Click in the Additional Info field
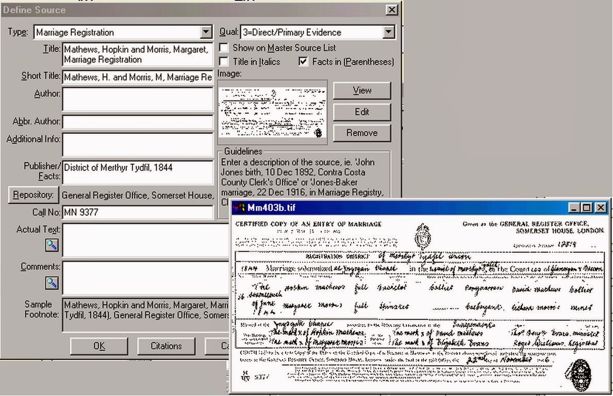The width and height of the screenshot is (613, 396). pos(138,145)
